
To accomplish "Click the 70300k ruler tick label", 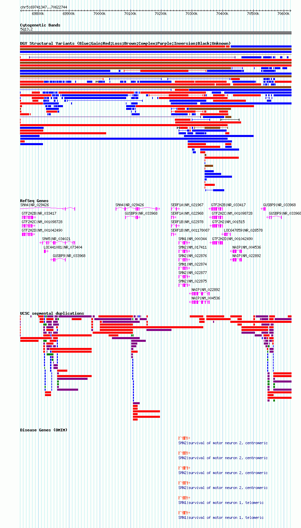I will (x=191, y=14).
